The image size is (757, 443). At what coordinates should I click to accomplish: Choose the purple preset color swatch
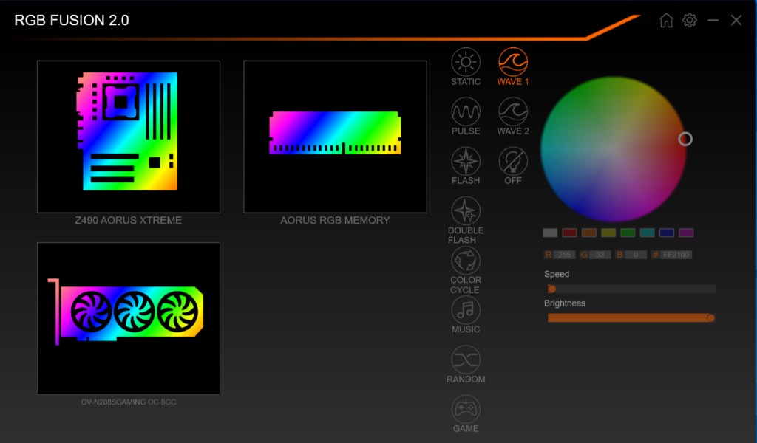point(686,233)
